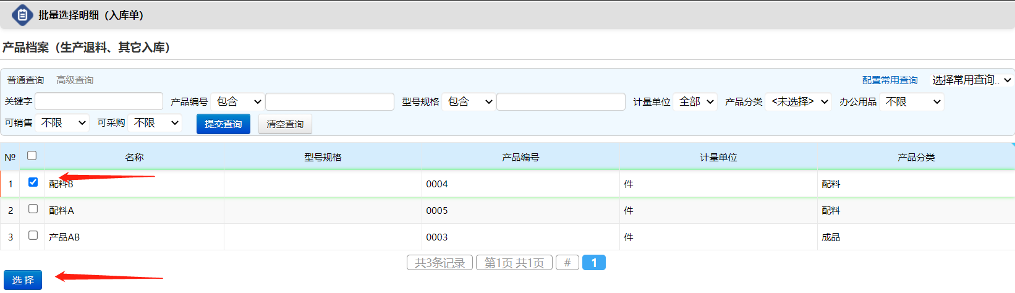Click the 提交查询 button

(x=223, y=124)
